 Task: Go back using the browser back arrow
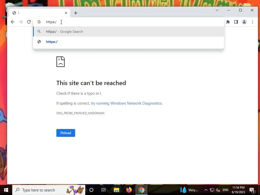click(x=13, y=22)
